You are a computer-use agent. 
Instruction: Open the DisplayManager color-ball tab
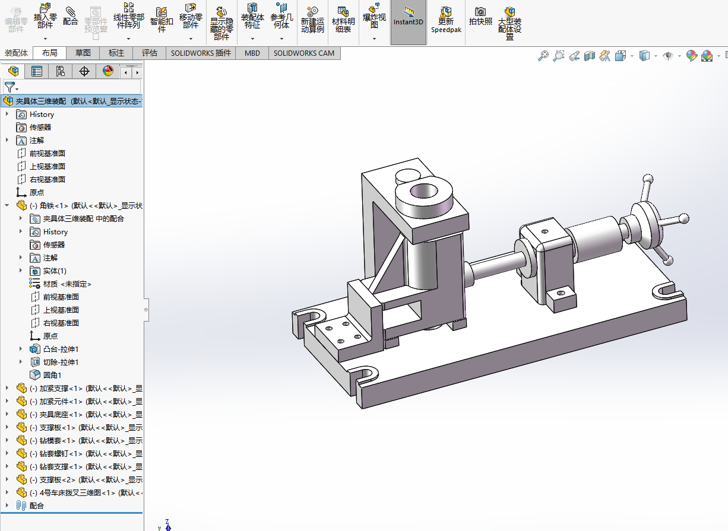click(107, 72)
